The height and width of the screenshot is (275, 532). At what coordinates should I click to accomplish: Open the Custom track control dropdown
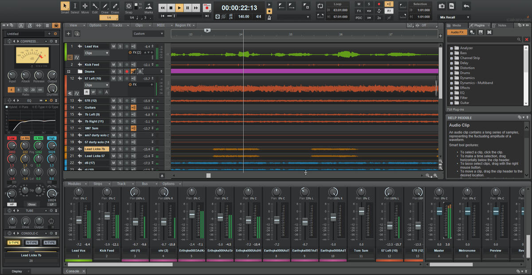(148, 34)
